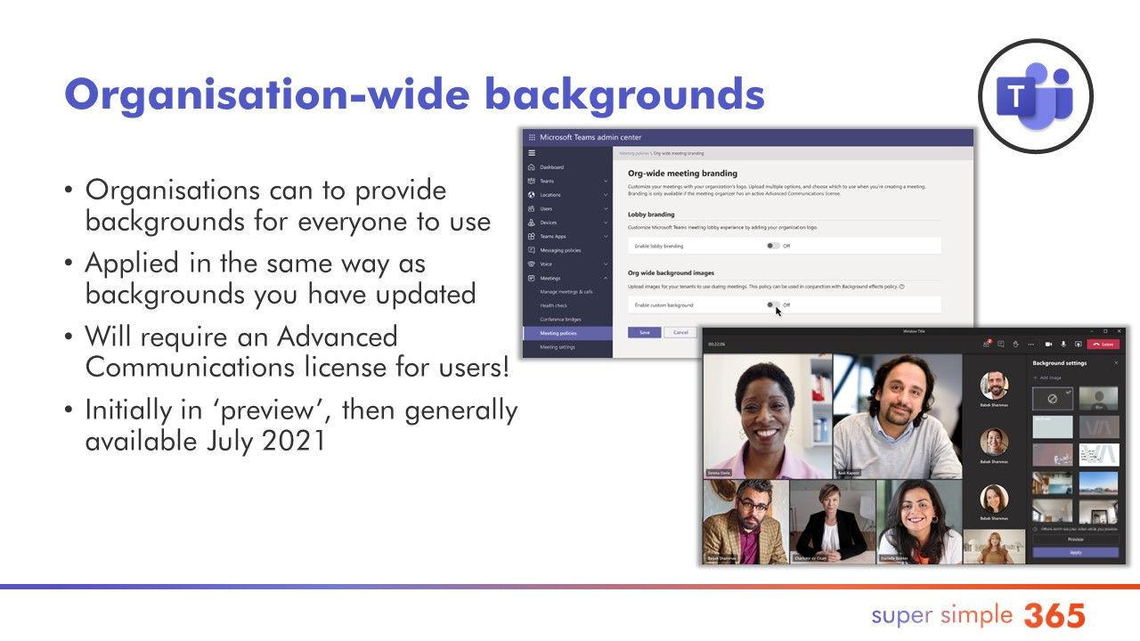Toggle Enable custom background switch
1140x641 pixels.
point(772,304)
